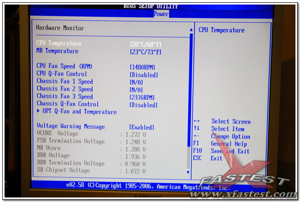Click the scroll down arrow in Hardware Monitor
The width and height of the screenshot is (300, 202).
click(x=189, y=172)
